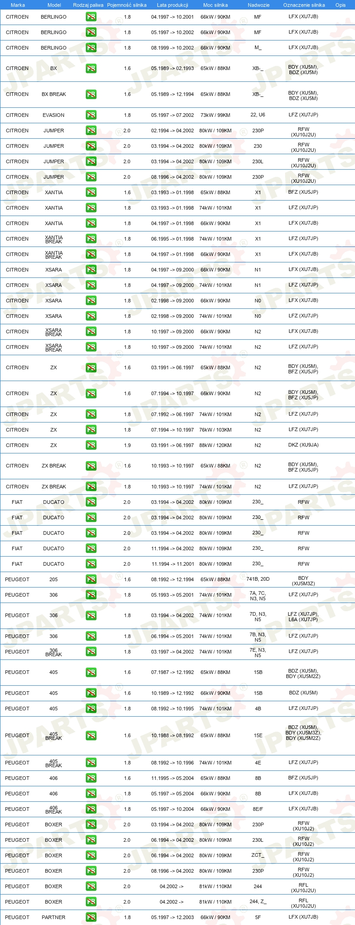This screenshot has width=355, height=925.
Task: Click the fuel icon in Citroen Jumper 230L row
Action: pyautogui.click(x=91, y=161)
